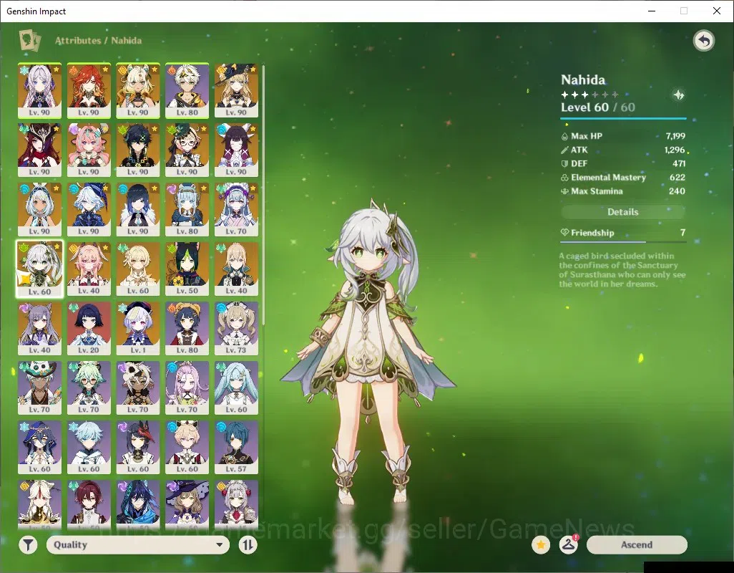
Task: Select Sucrose's Lv. 70 portrait
Action: click(x=89, y=388)
